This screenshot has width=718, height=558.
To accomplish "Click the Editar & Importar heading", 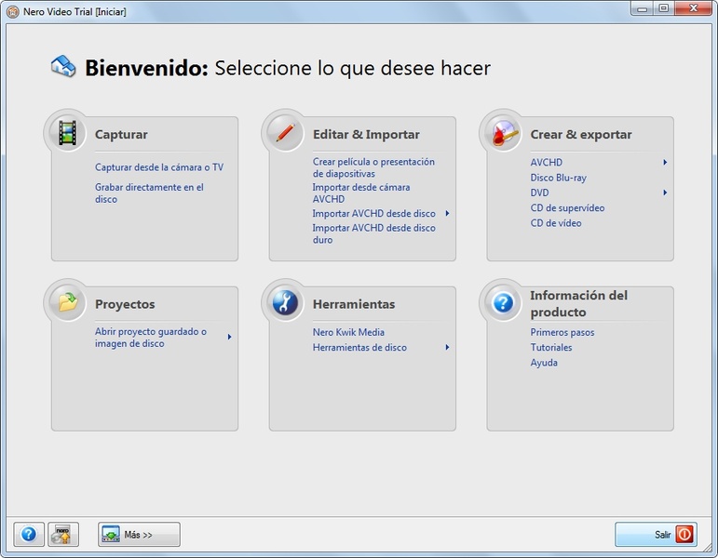I will click(x=366, y=135).
